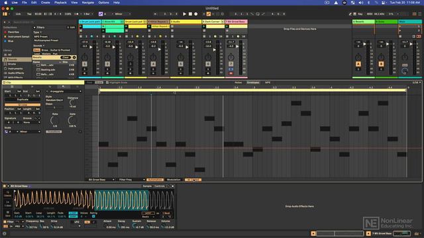424x238 pixels.
Task: Toggle the Filters switch in browser
Action: tap(34, 28)
